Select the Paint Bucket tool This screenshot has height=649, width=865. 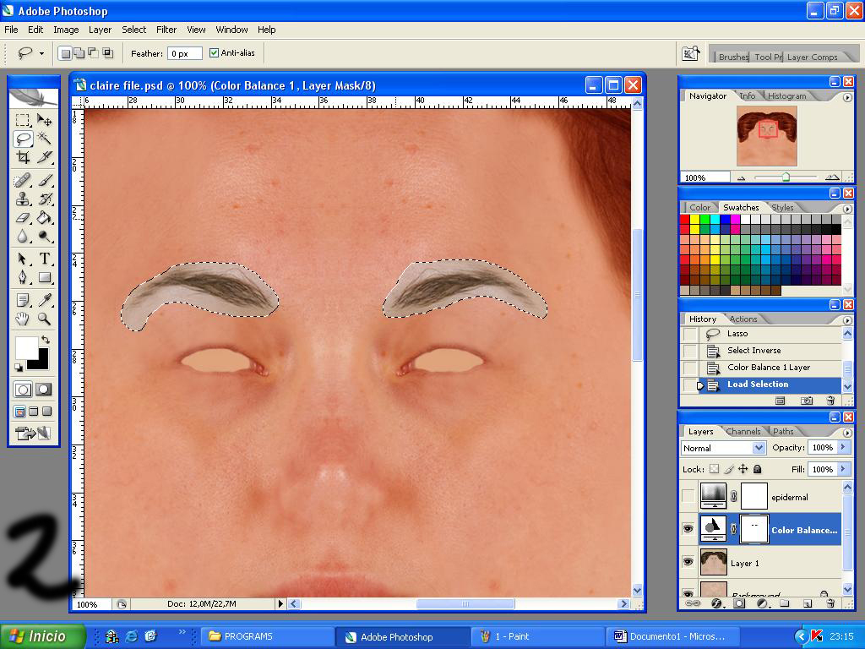pyautogui.click(x=44, y=217)
